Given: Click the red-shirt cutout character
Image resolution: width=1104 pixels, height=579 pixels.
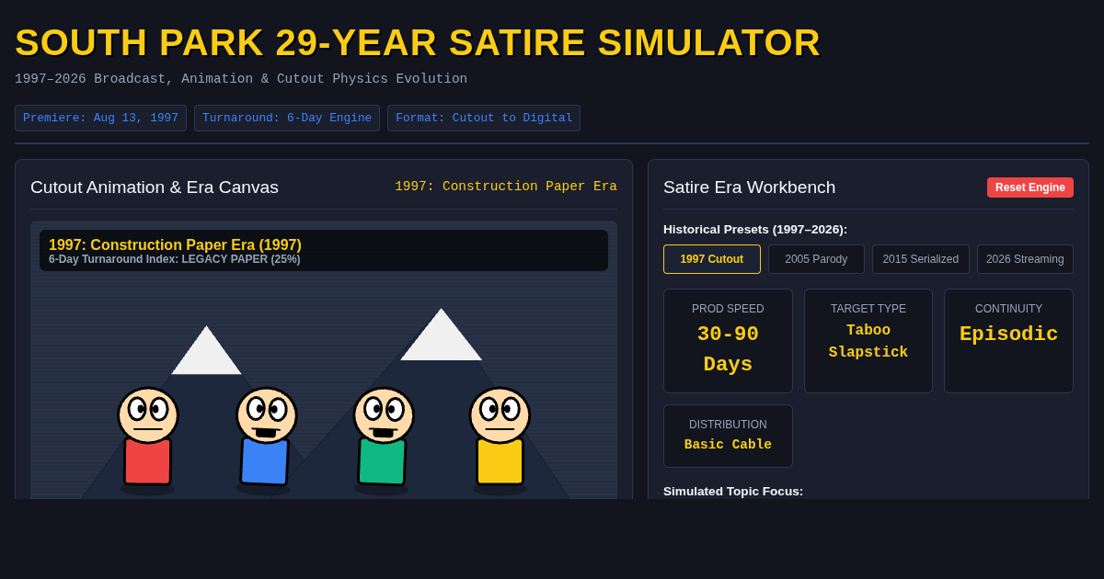Looking at the screenshot, I should (147, 437).
